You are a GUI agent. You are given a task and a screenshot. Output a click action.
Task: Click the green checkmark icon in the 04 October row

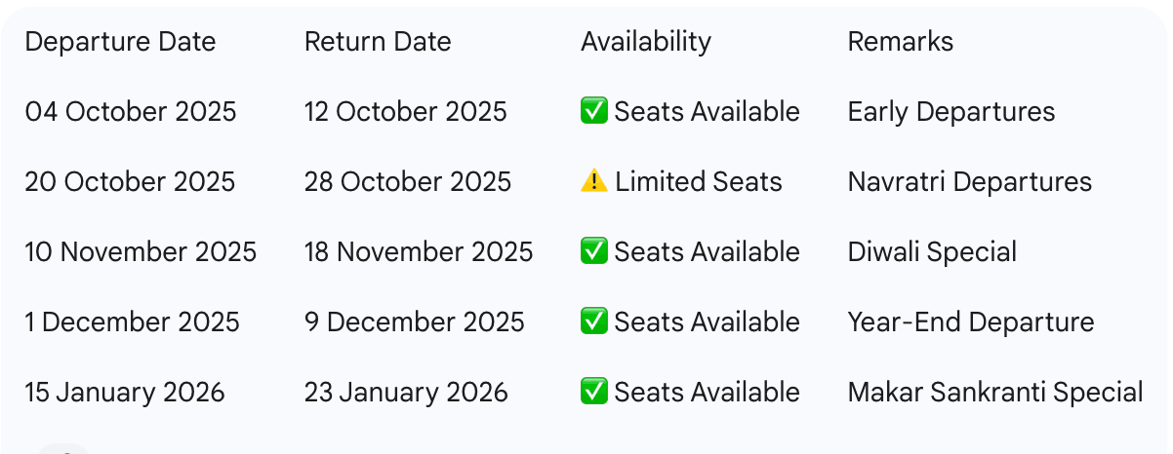pos(593,112)
